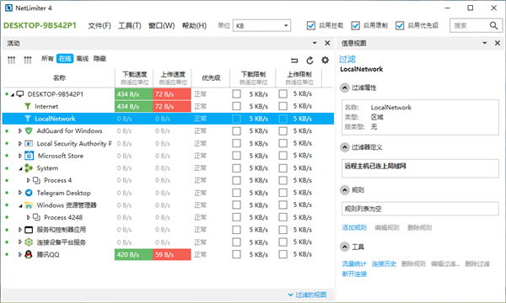Click the 添加规则 link
Image resolution: width=506 pixels, height=303 pixels.
click(354, 227)
